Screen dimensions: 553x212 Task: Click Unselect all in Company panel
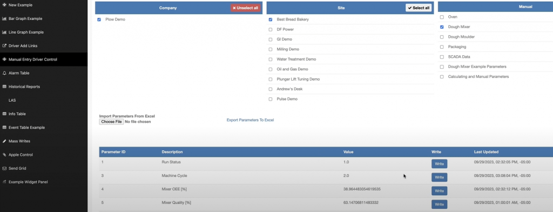coord(246,8)
